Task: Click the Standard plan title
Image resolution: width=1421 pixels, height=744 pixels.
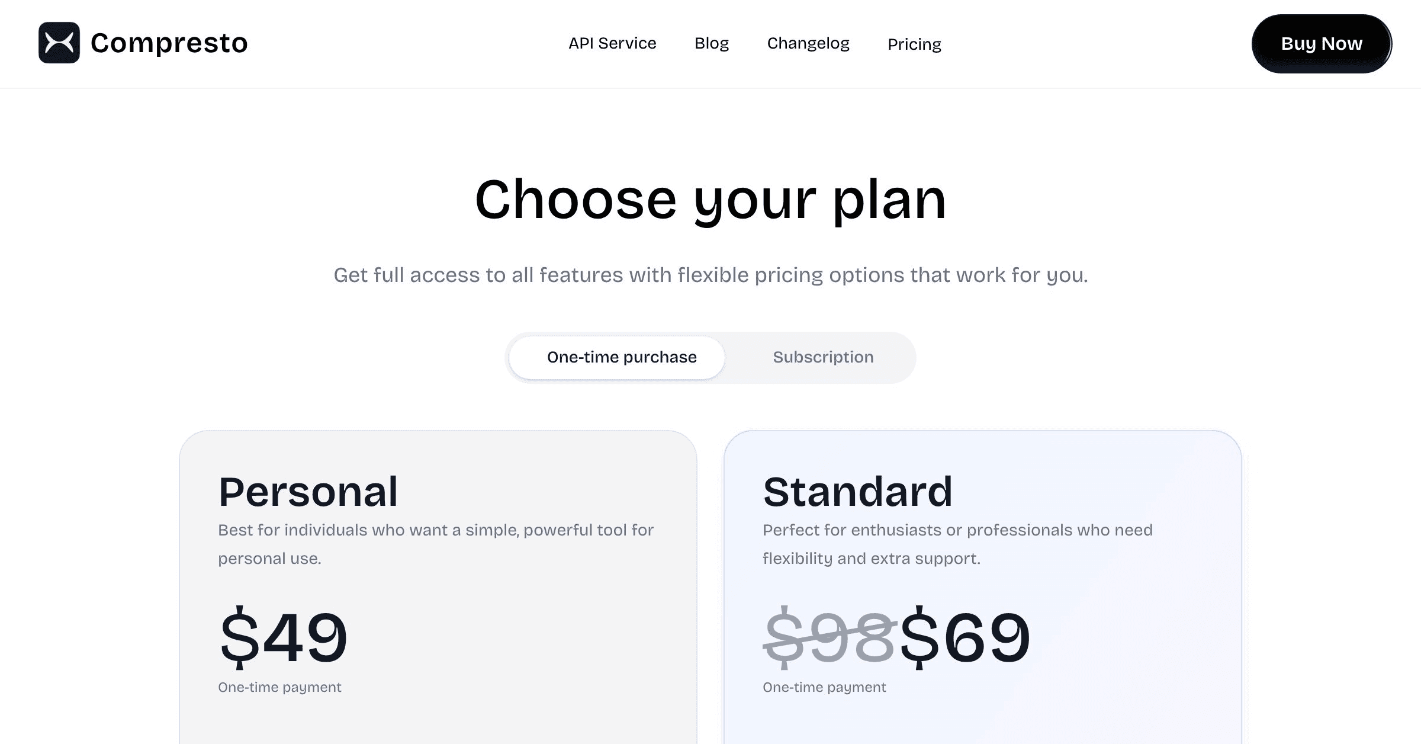Action: coord(857,492)
